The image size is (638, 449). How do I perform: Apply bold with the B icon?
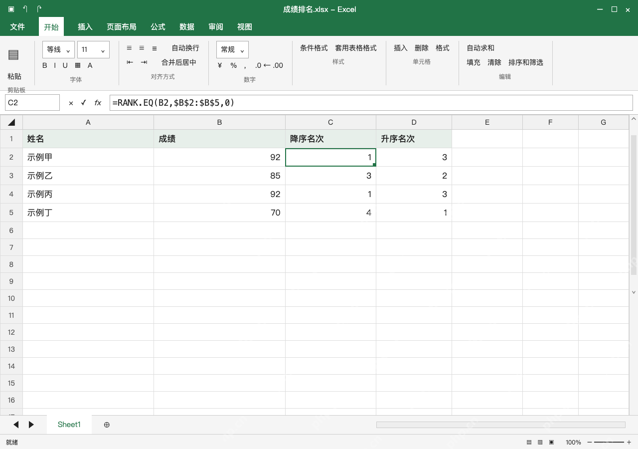pos(45,65)
